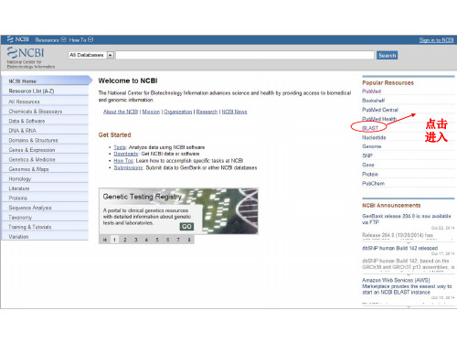
Task: Open PubMed from Popular Resources
Action: (371, 91)
